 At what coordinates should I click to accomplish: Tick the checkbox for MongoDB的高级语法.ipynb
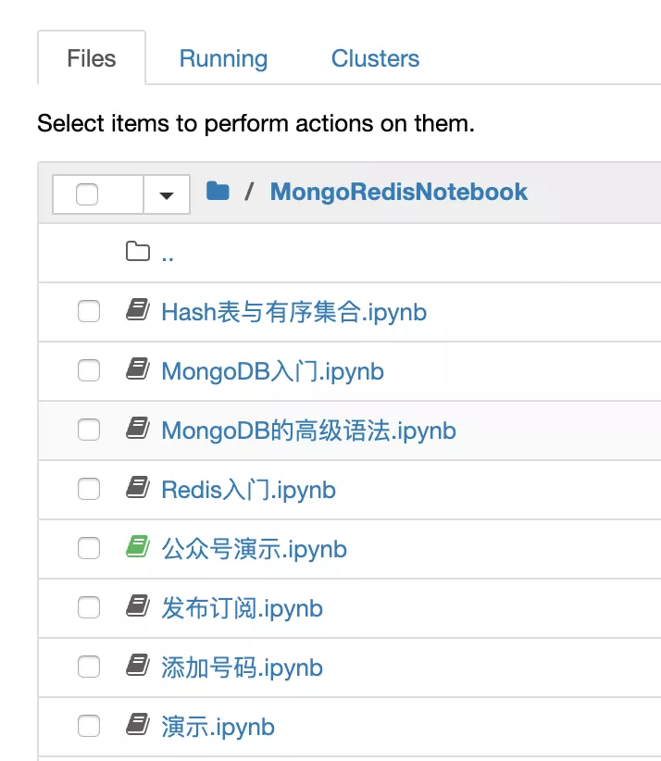pos(89,430)
